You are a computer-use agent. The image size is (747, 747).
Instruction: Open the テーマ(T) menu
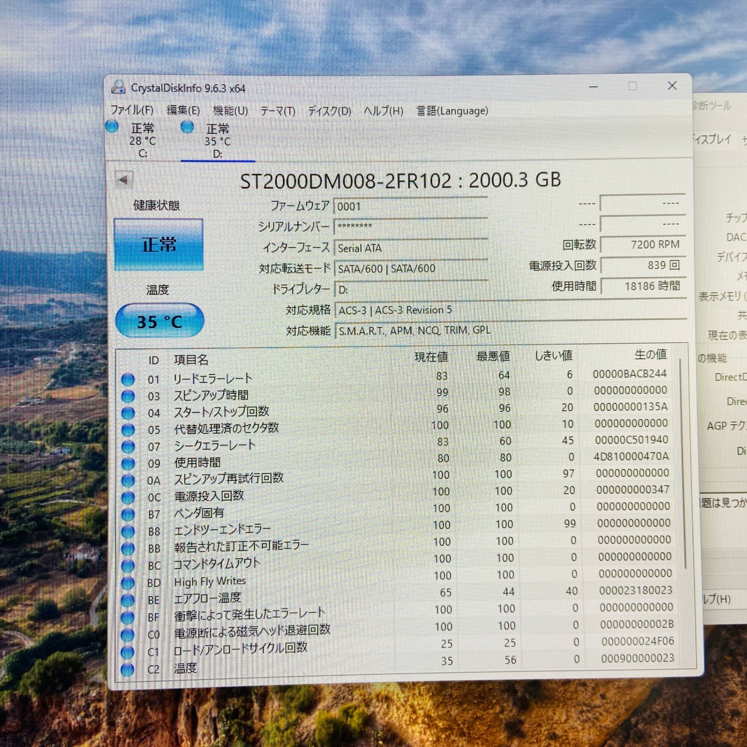point(279,111)
